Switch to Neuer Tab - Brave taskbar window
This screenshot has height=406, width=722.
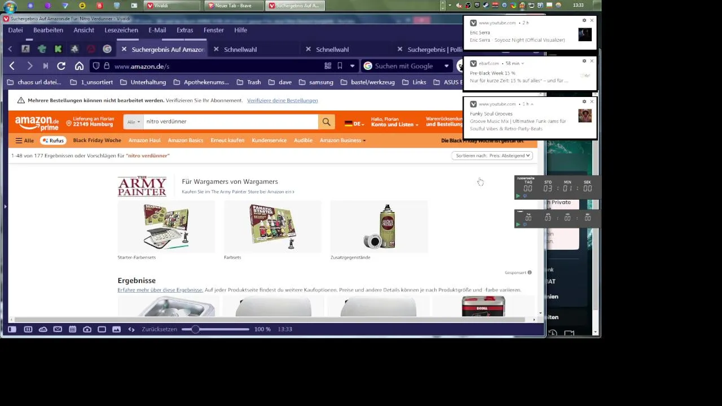(233, 6)
